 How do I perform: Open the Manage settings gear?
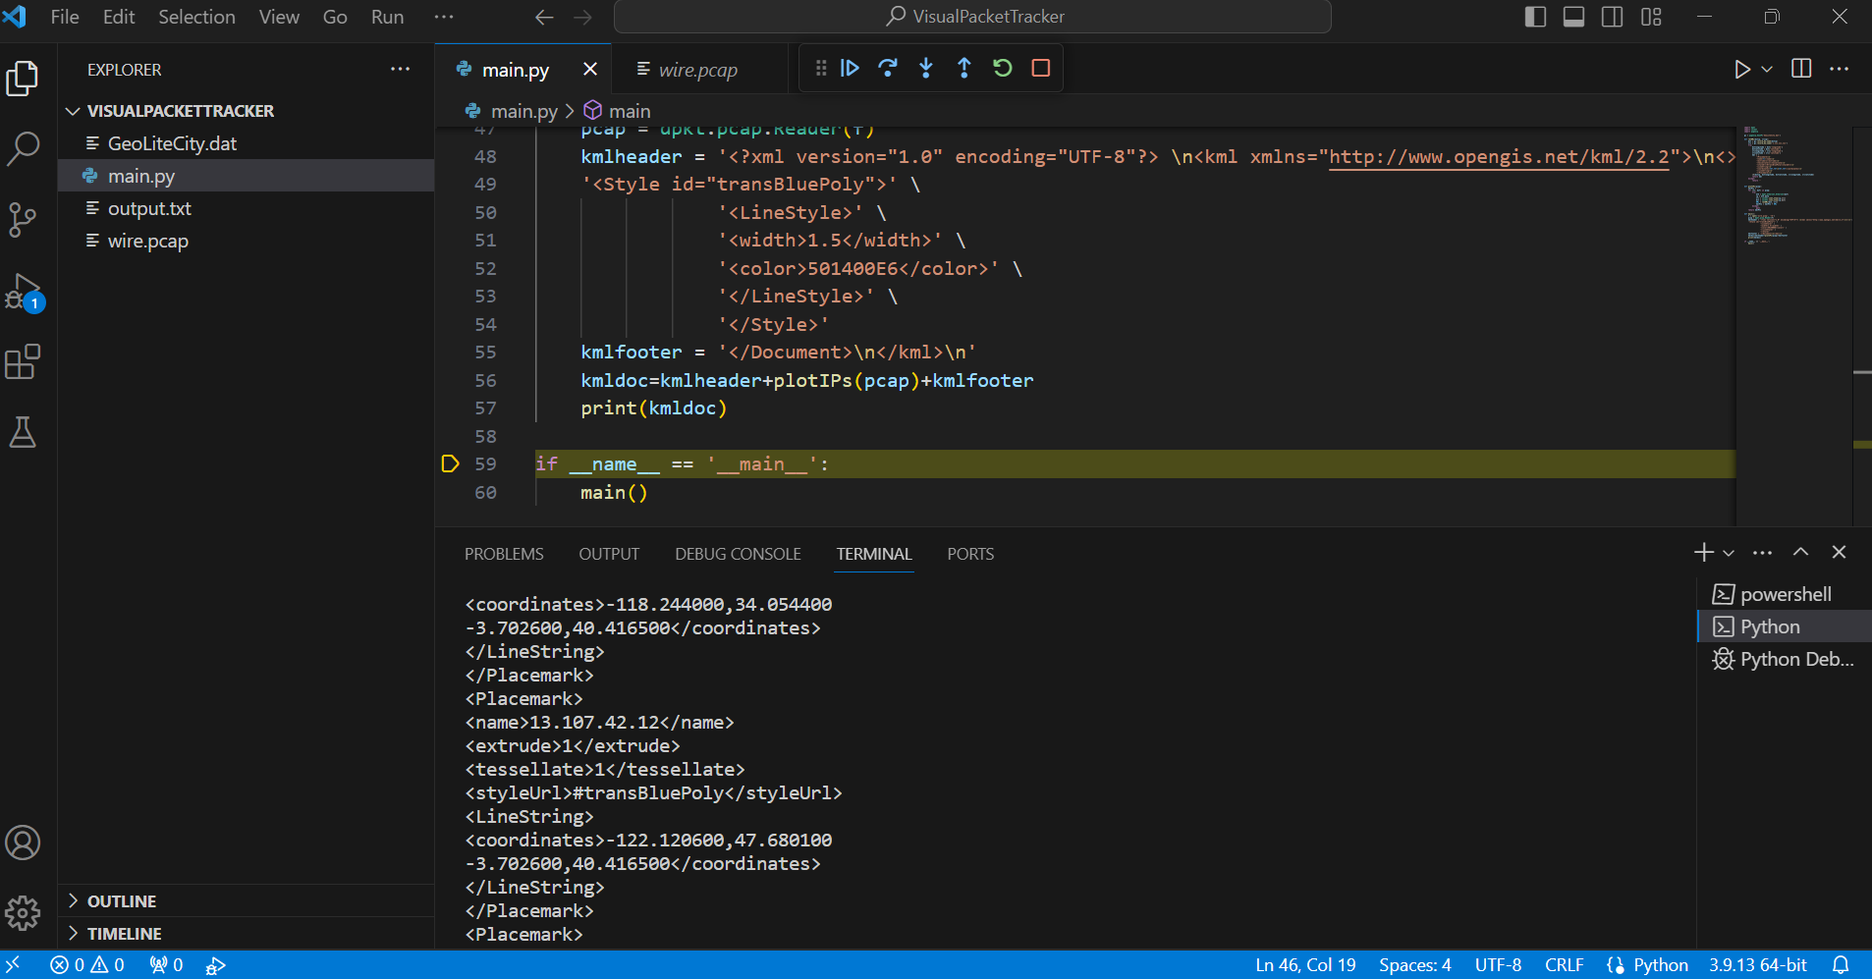23,913
